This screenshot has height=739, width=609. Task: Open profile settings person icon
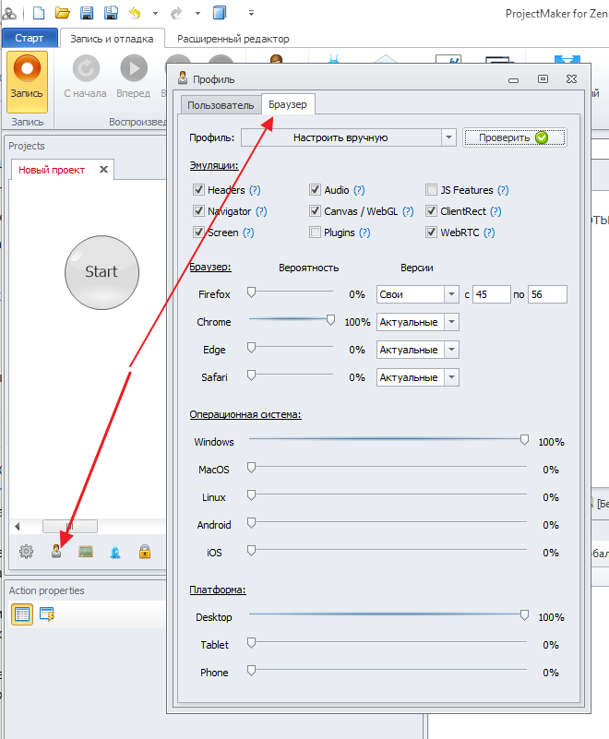coord(56,552)
